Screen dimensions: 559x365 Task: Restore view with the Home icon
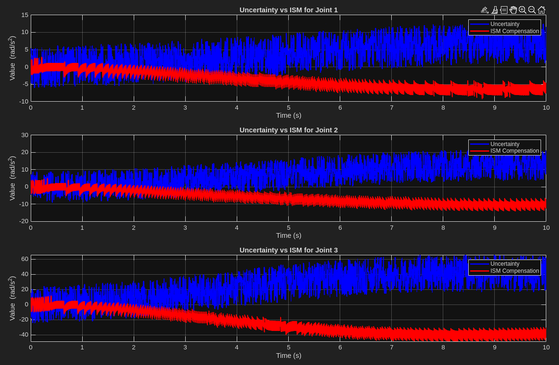click(x=542, y=10)
